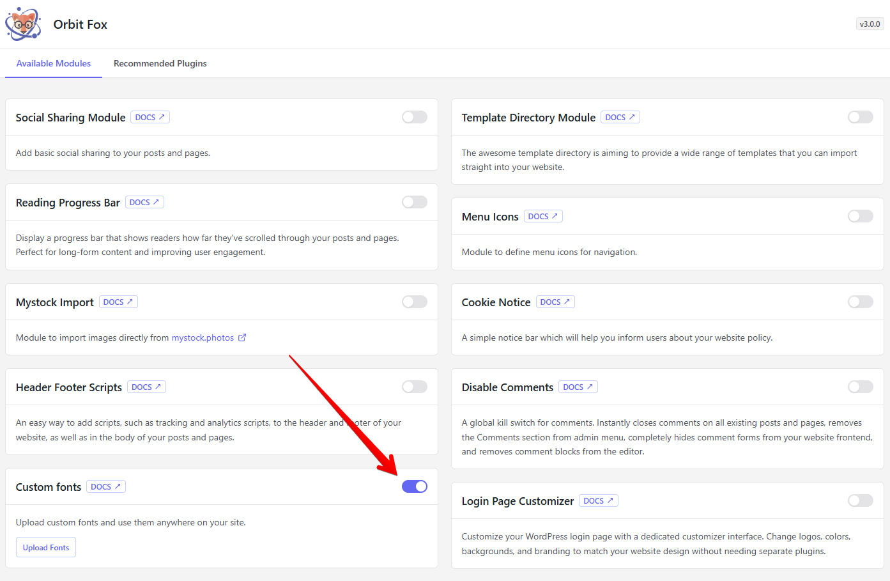
Task: Click external link icon beside mystock.photos
Action: (x=242, y=338)
